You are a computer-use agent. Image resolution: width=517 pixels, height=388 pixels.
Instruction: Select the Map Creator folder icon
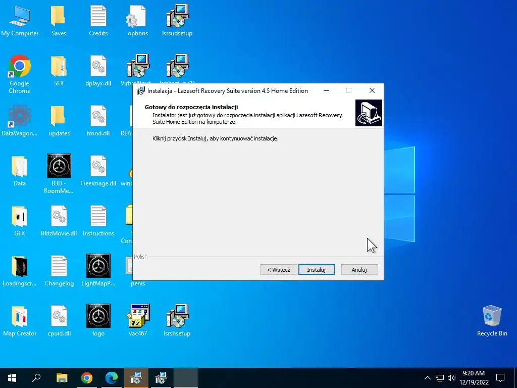click(x=20, y=321)
